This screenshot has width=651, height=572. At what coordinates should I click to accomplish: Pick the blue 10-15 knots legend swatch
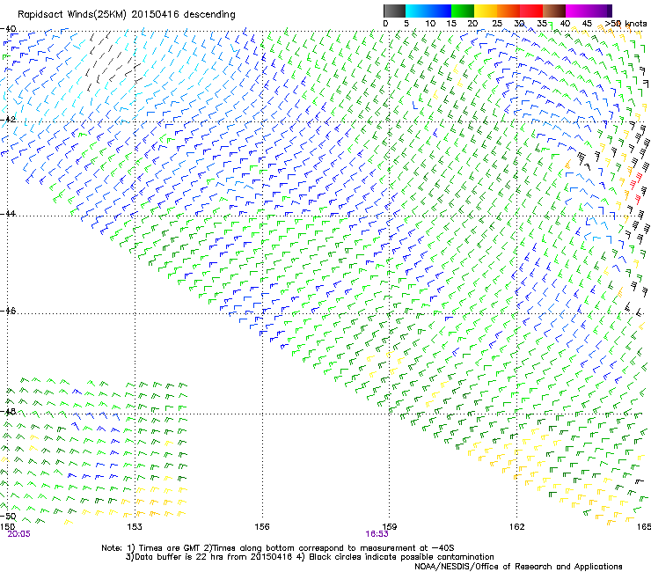tap(440, 11)
